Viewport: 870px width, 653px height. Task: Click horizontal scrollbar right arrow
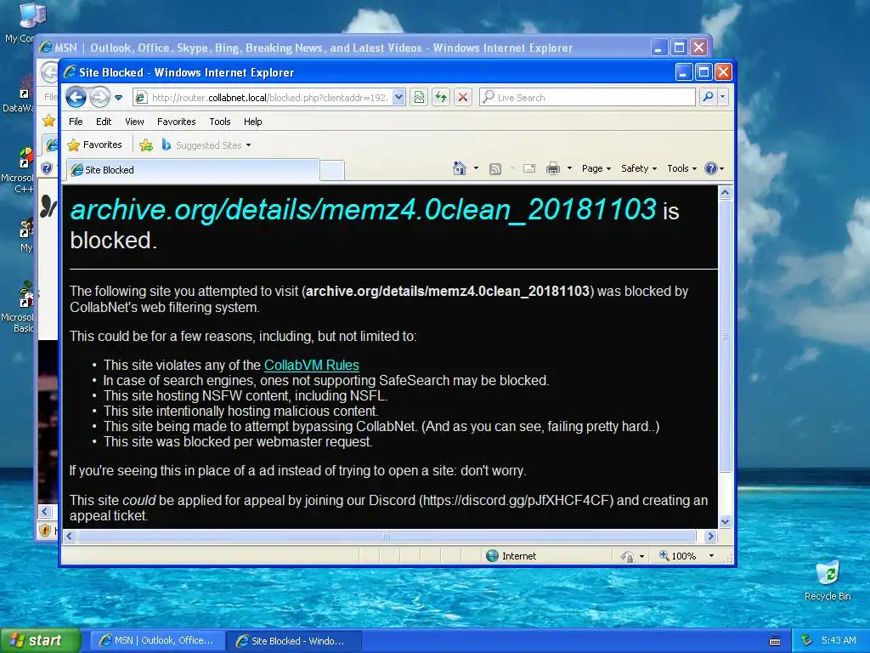[711, 537]
